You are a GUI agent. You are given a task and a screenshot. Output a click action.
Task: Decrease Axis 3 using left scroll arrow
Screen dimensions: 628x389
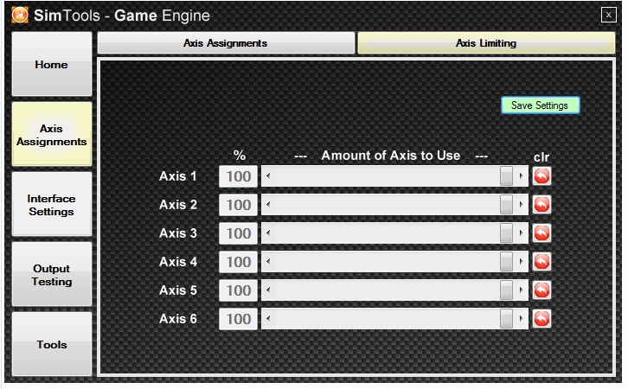point(268,233)
